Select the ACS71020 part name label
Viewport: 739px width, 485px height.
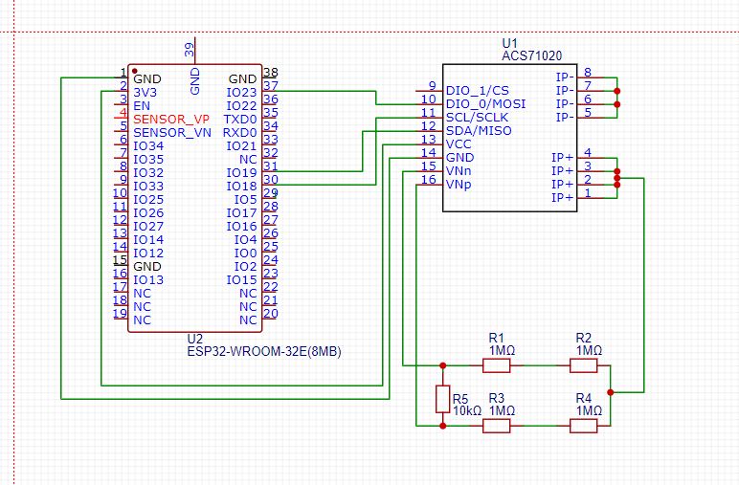point(531,55)
